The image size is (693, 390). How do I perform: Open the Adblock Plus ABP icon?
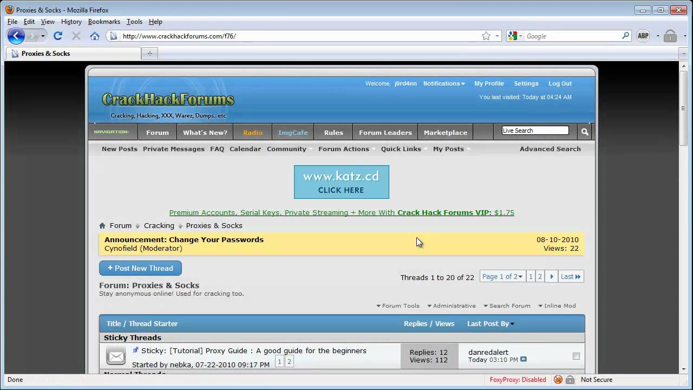coord(643,36)
